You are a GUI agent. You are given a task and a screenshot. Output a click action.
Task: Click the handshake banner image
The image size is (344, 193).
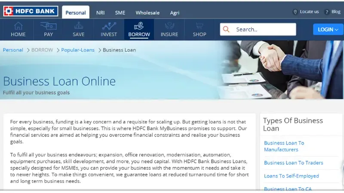281,70
